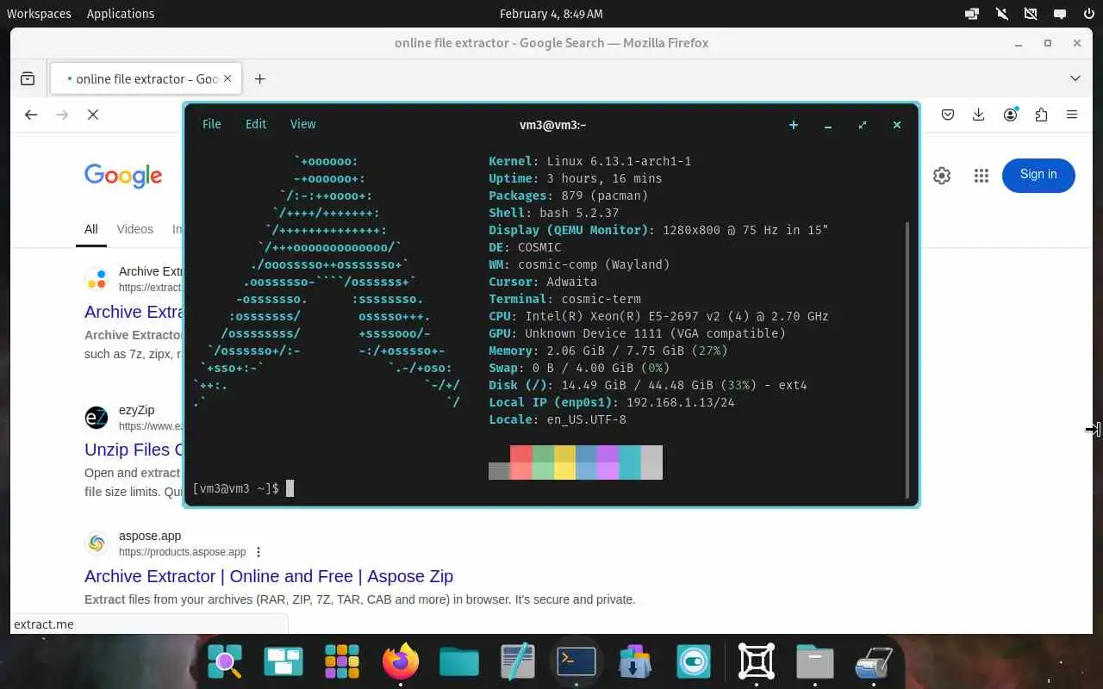Open the 'Archive Extra' first result link
The image size is (1103, 689).
point(134,312)
